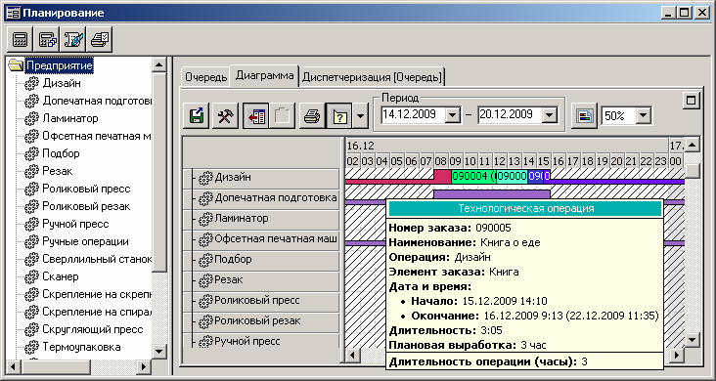This screenshot has width=716, height=381.
Task: Select Сканер in the left tree
Action: click(61, 276)
